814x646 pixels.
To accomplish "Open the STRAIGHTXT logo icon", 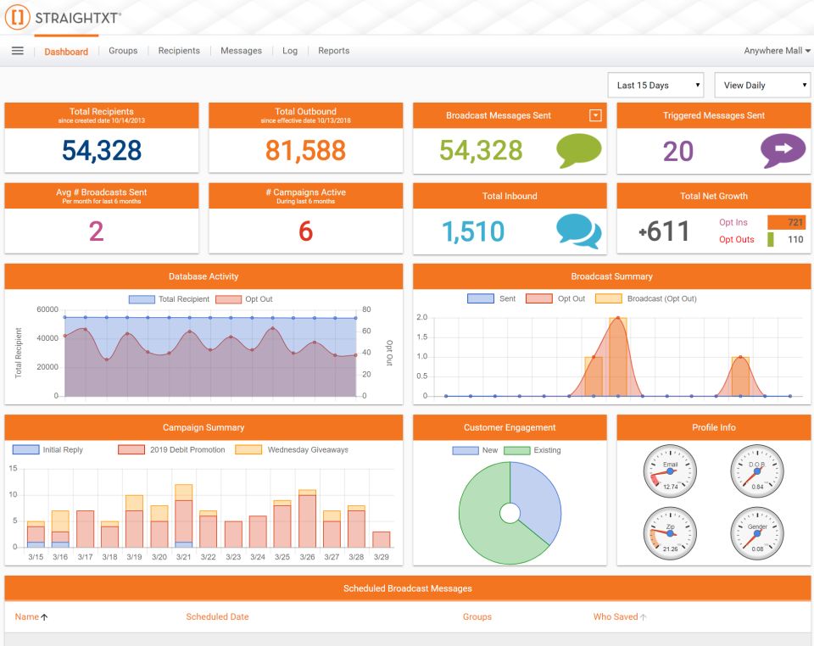I will 16,17.
